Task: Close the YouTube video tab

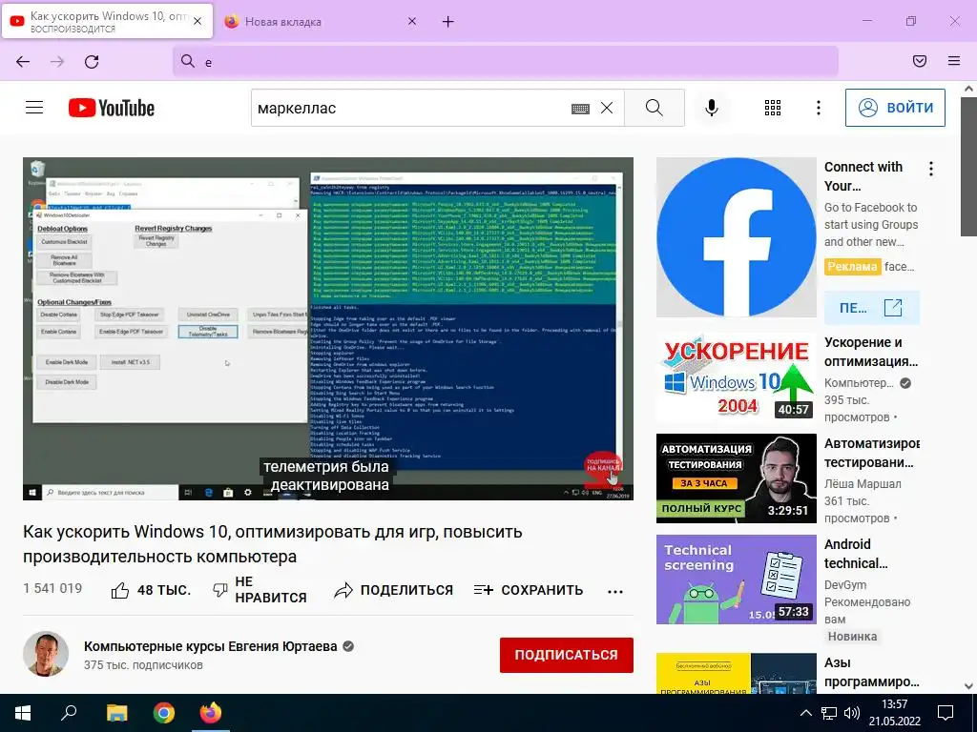Action: (x=197, y=22)
